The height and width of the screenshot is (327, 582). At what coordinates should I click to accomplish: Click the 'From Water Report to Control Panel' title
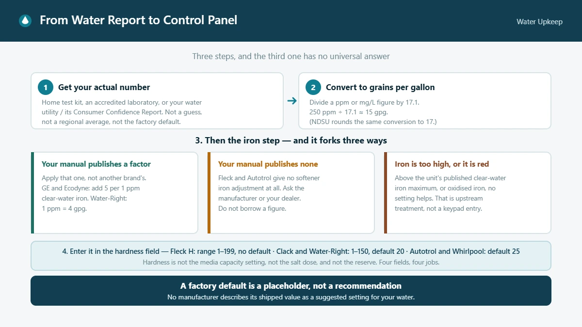pos(138,20)
